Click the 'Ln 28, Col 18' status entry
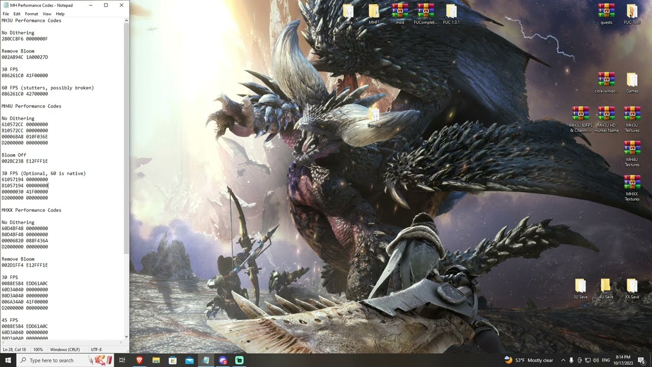Image resolution: width=652 pixels, height=367 pixels. 14,350
